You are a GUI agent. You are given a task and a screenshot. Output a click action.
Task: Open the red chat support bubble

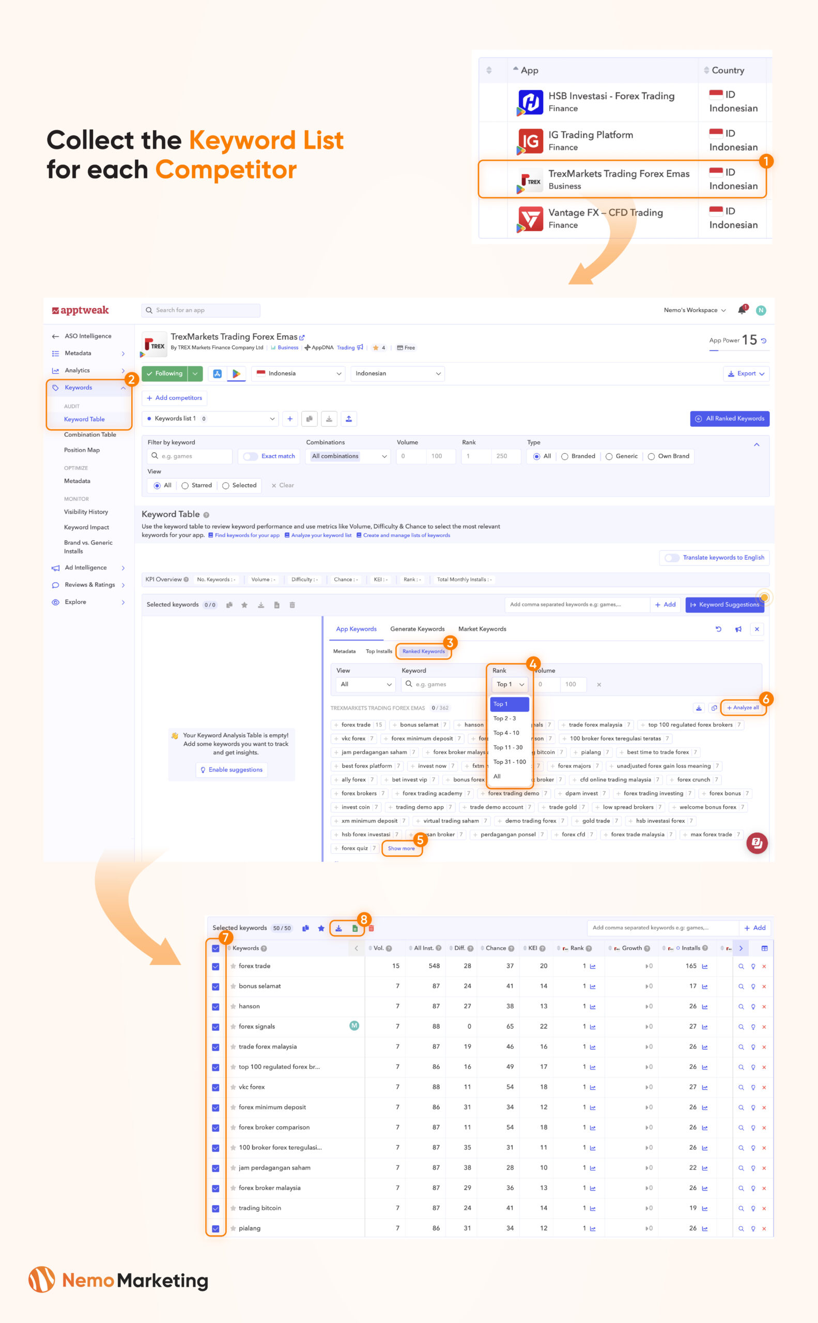coord(757,843)
